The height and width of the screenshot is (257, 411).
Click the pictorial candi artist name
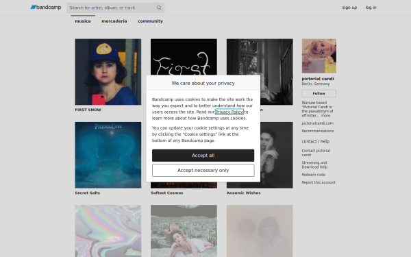point(318,79)
